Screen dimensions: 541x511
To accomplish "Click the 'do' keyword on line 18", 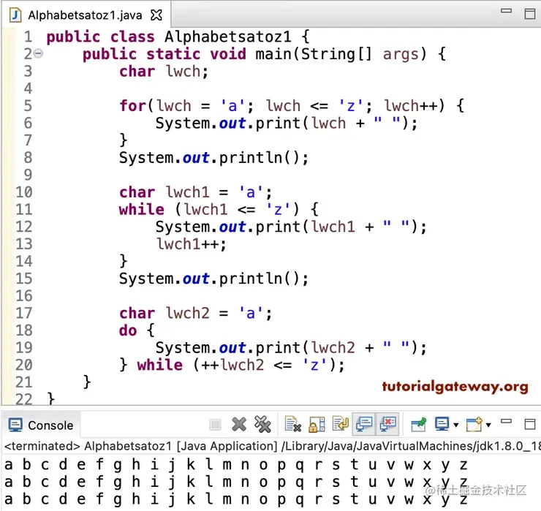I will point(128,330).
